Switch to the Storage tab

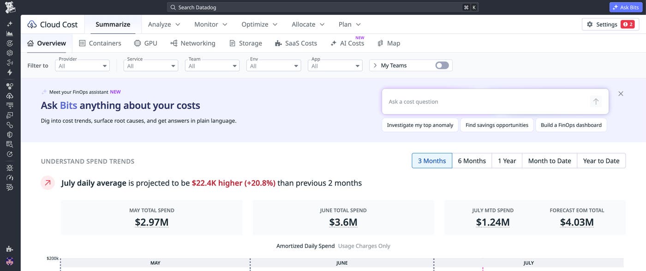pos(245,43)
